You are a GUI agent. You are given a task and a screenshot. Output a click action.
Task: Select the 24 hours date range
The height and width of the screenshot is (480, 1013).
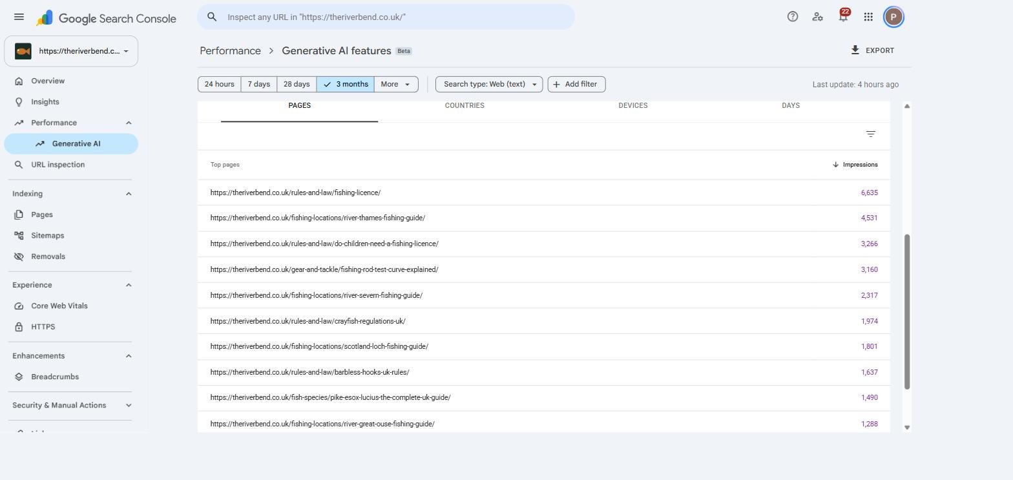click(x=220, y=84)
